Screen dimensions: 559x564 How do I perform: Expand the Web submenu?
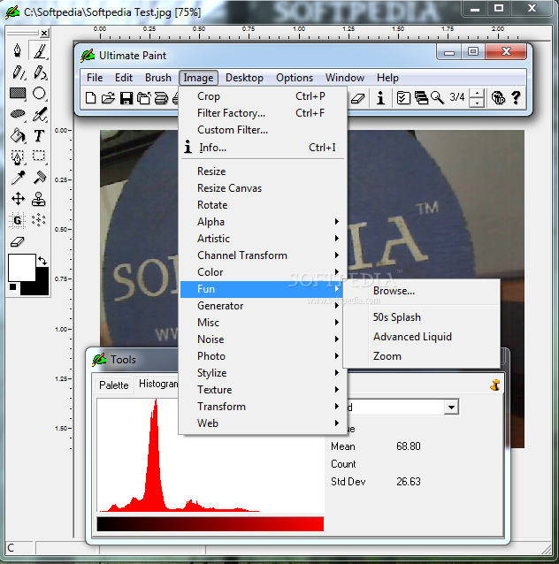coord(263,423)
